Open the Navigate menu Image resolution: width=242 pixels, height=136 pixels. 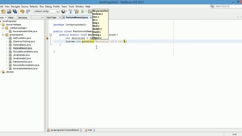click(16, 7)
